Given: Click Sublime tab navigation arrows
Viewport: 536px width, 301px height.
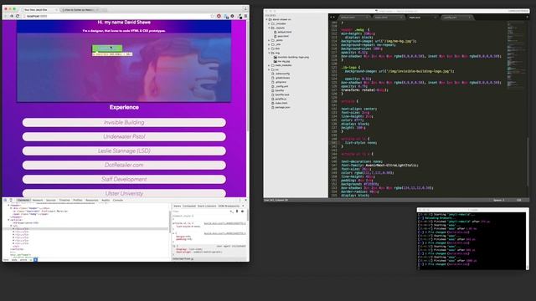Looking at the screenshot, I should coord(332,17).
